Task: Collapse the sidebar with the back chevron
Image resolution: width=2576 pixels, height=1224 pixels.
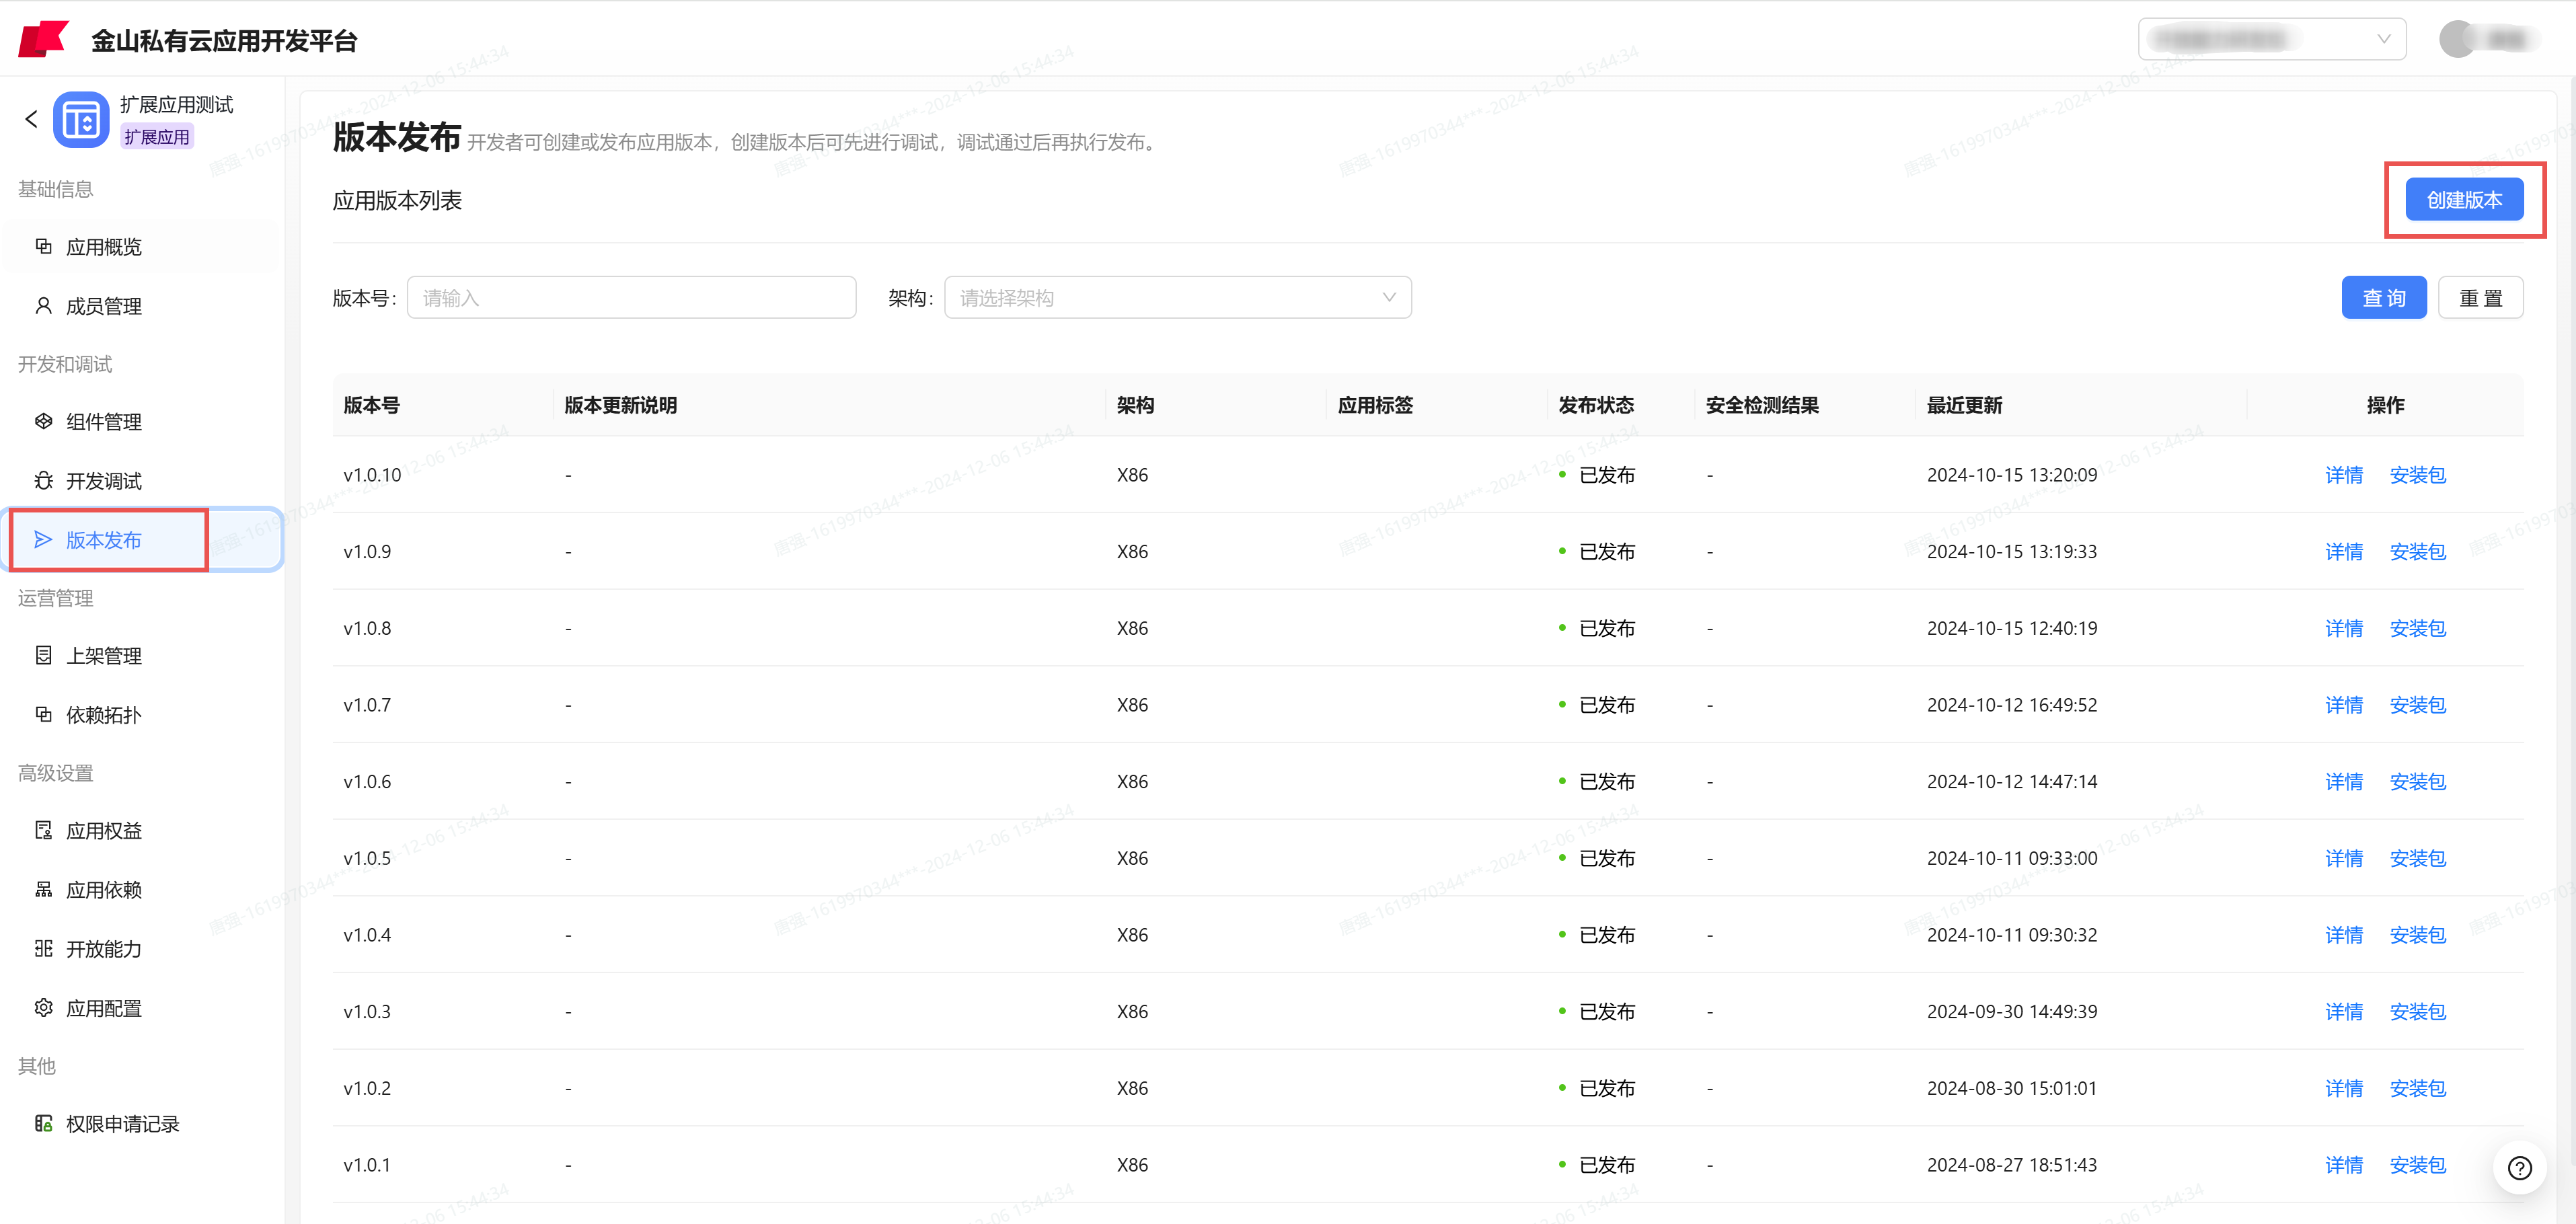Action: [31, 118]
